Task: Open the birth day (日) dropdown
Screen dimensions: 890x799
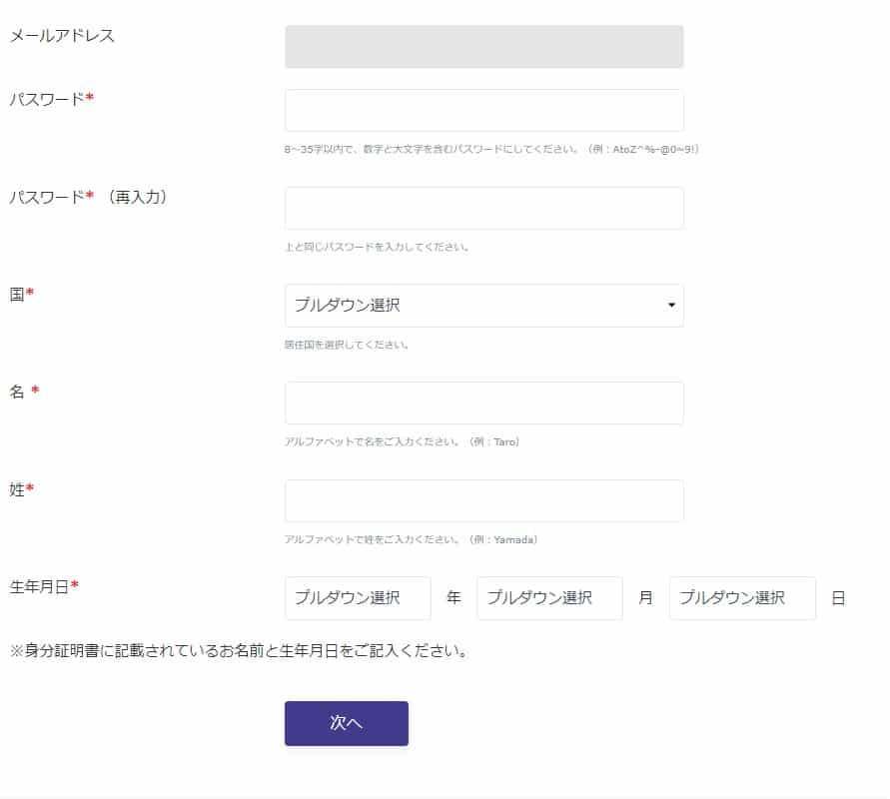Action: coord(742,598)
